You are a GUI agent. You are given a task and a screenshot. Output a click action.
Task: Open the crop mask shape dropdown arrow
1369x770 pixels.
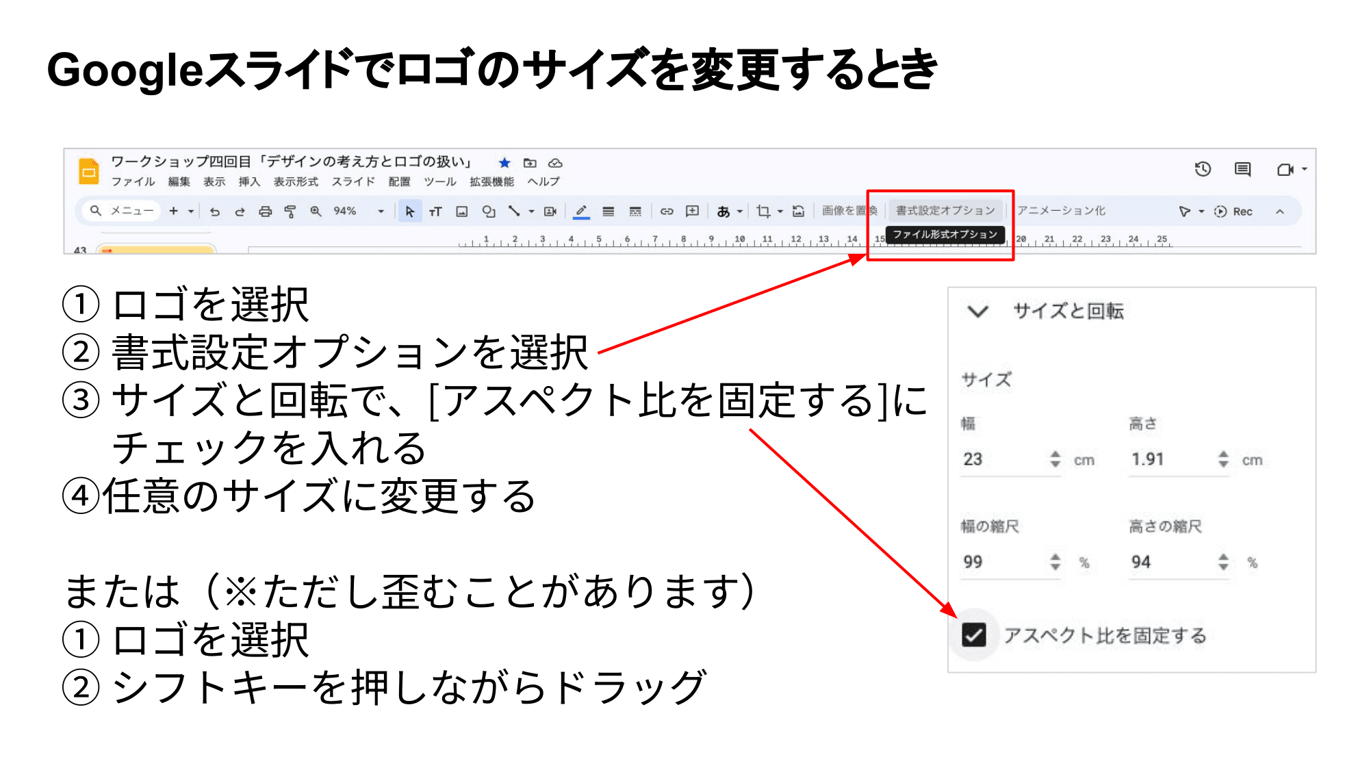click(x=780, y=211)
